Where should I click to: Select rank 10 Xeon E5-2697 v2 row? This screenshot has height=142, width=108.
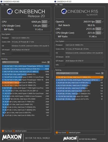point(26,91)
